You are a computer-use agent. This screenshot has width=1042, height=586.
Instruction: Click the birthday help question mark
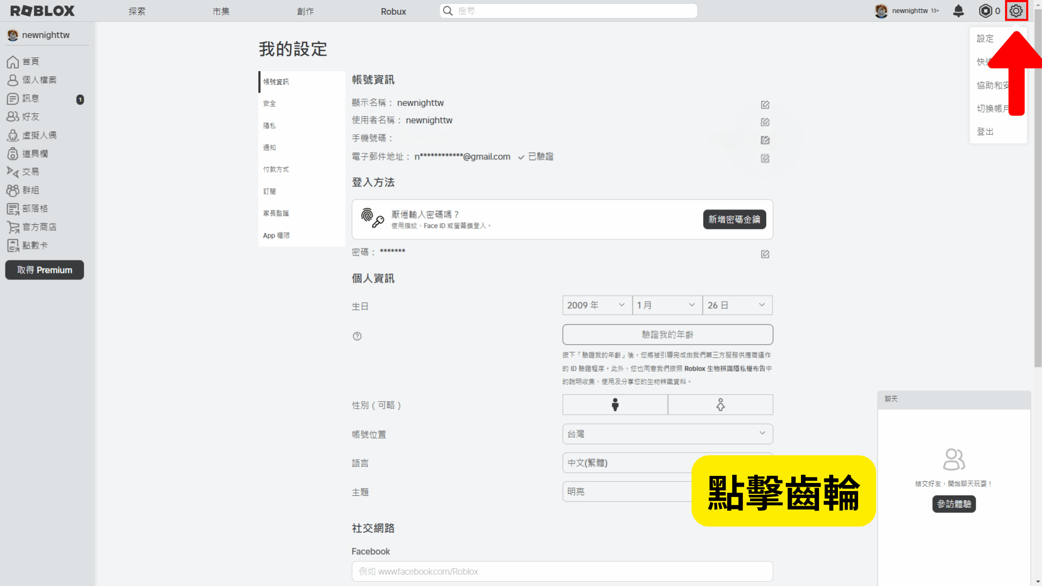coord(357,336)
